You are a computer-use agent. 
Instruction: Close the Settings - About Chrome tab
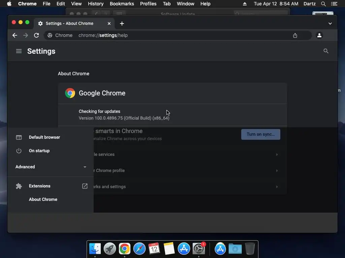[109, 24]
